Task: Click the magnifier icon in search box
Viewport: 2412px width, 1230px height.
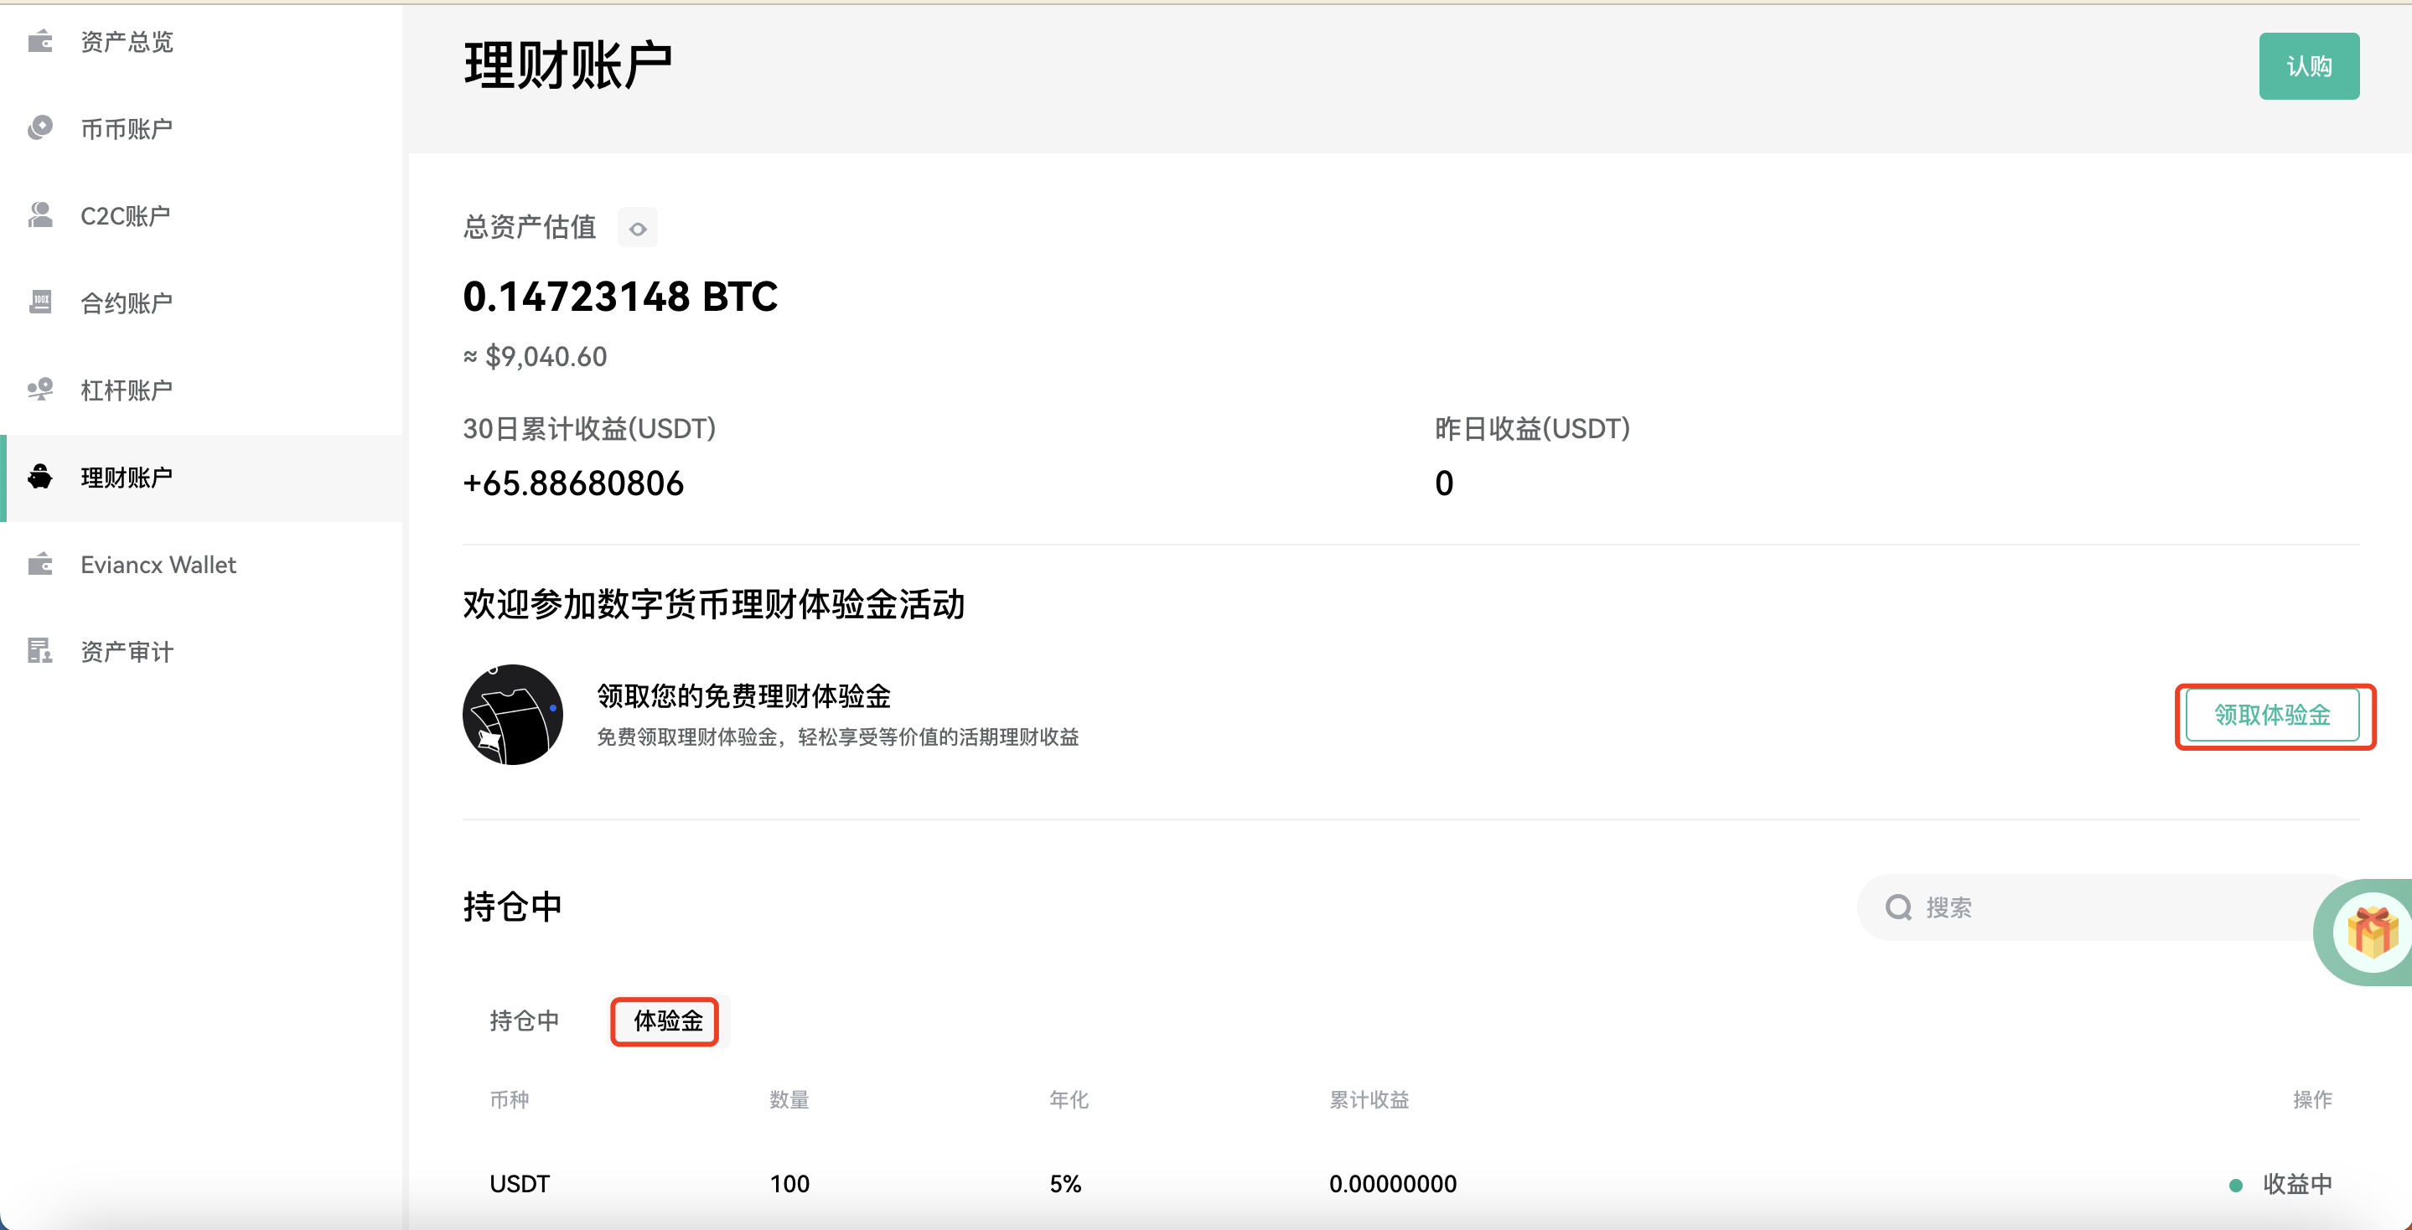Action: tap(1898, 907)
